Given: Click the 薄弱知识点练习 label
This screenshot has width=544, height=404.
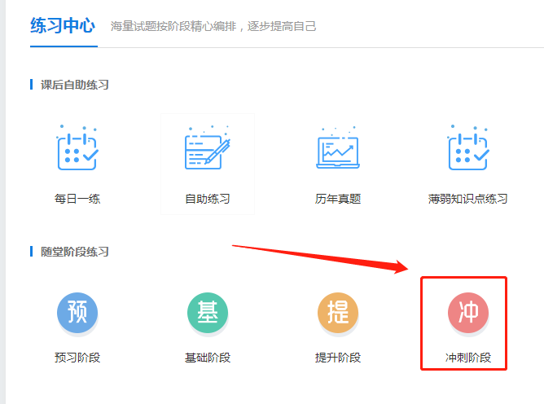Looking at the screenshot, I should (468, 199).
